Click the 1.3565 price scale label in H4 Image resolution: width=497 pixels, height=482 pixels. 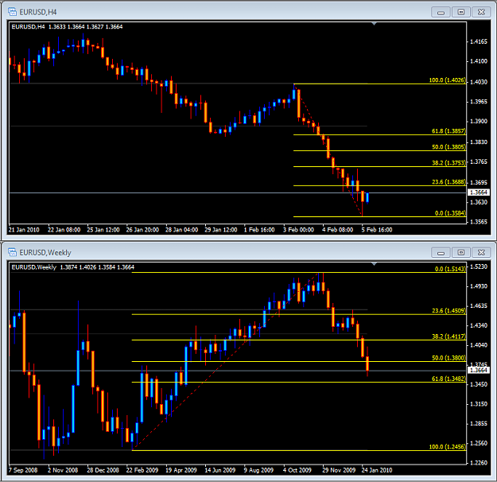[479, 222]
